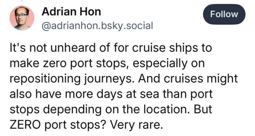Screen dimensions: 255x136
Task: Follow Adrian Hon with the Follow button
Action: click(224, 14)
